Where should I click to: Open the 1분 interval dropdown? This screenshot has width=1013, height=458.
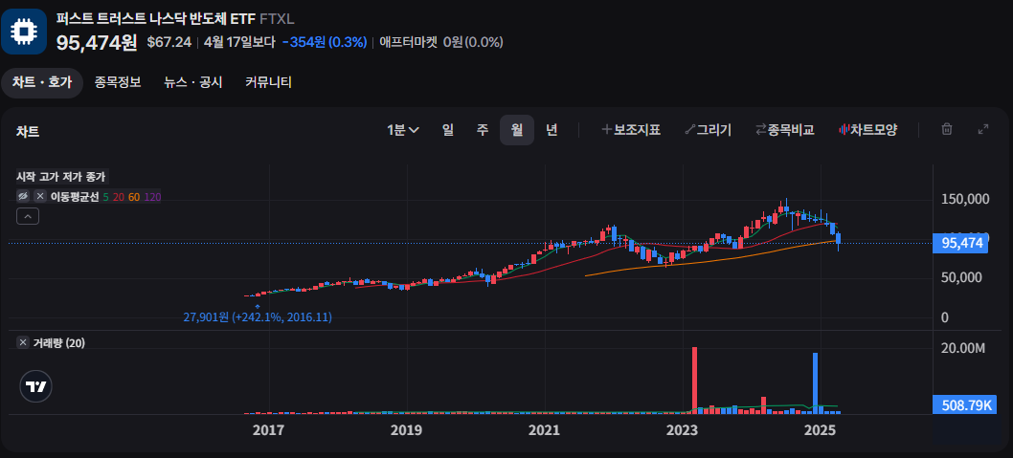point(403,130)
